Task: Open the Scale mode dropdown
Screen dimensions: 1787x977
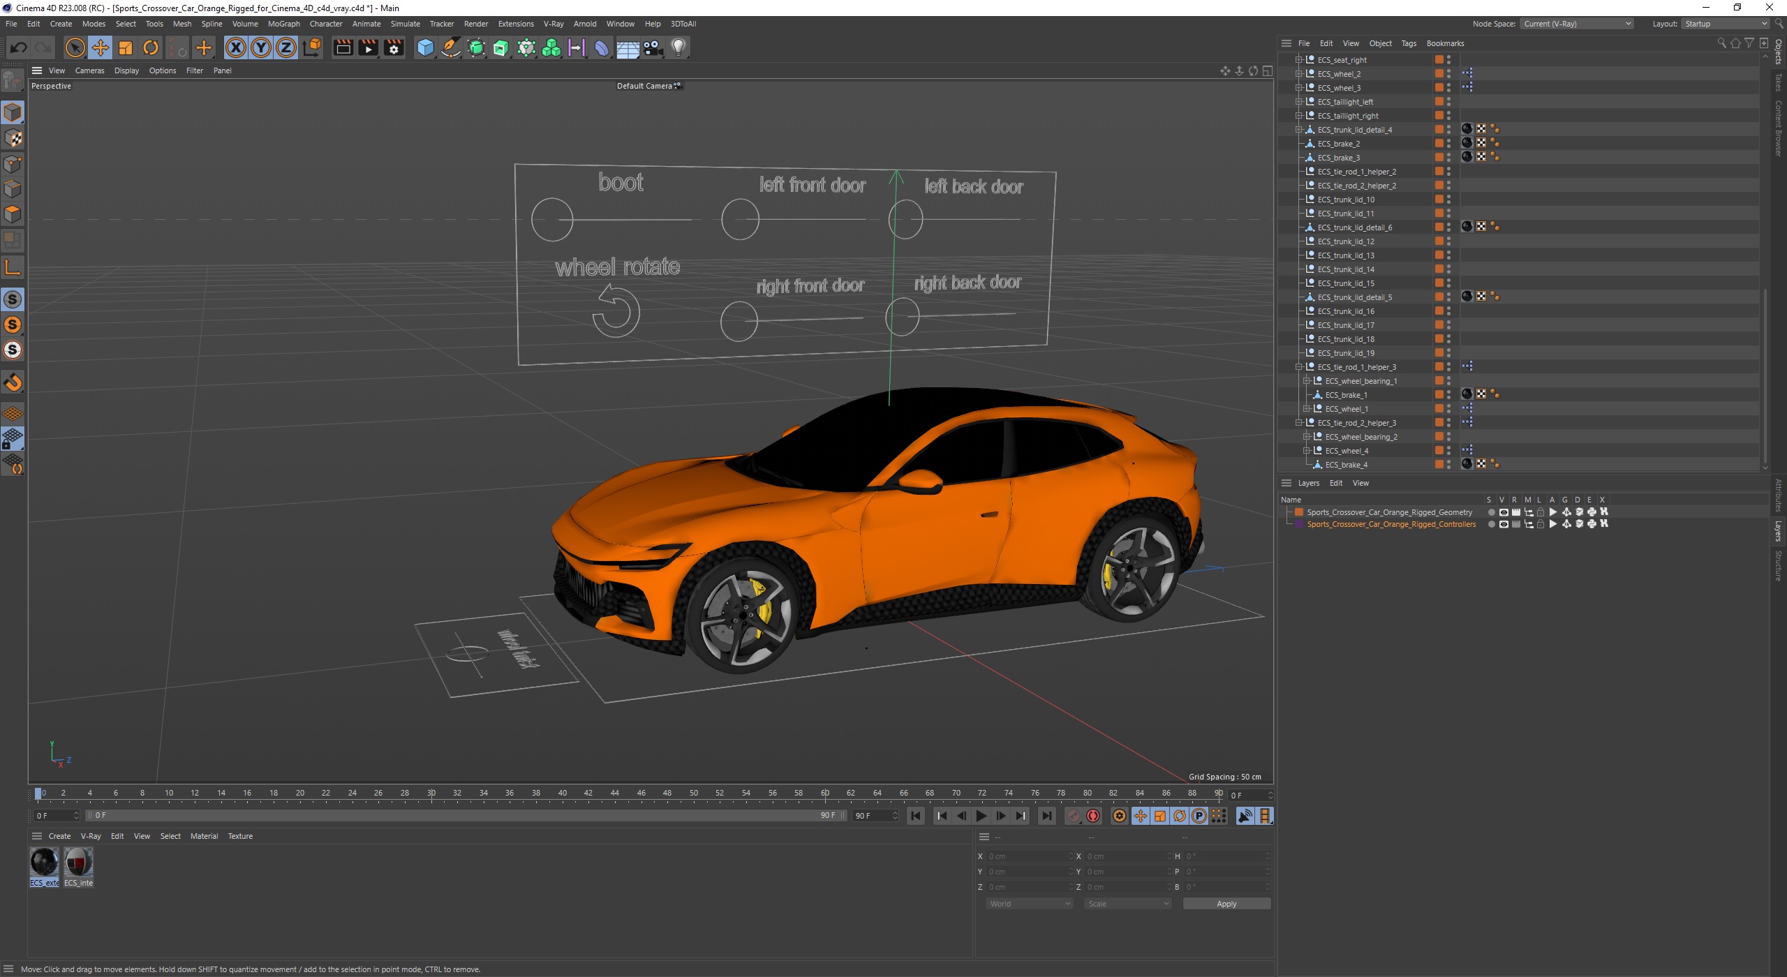Action: pyautogui.click(x=1128, y=904)
